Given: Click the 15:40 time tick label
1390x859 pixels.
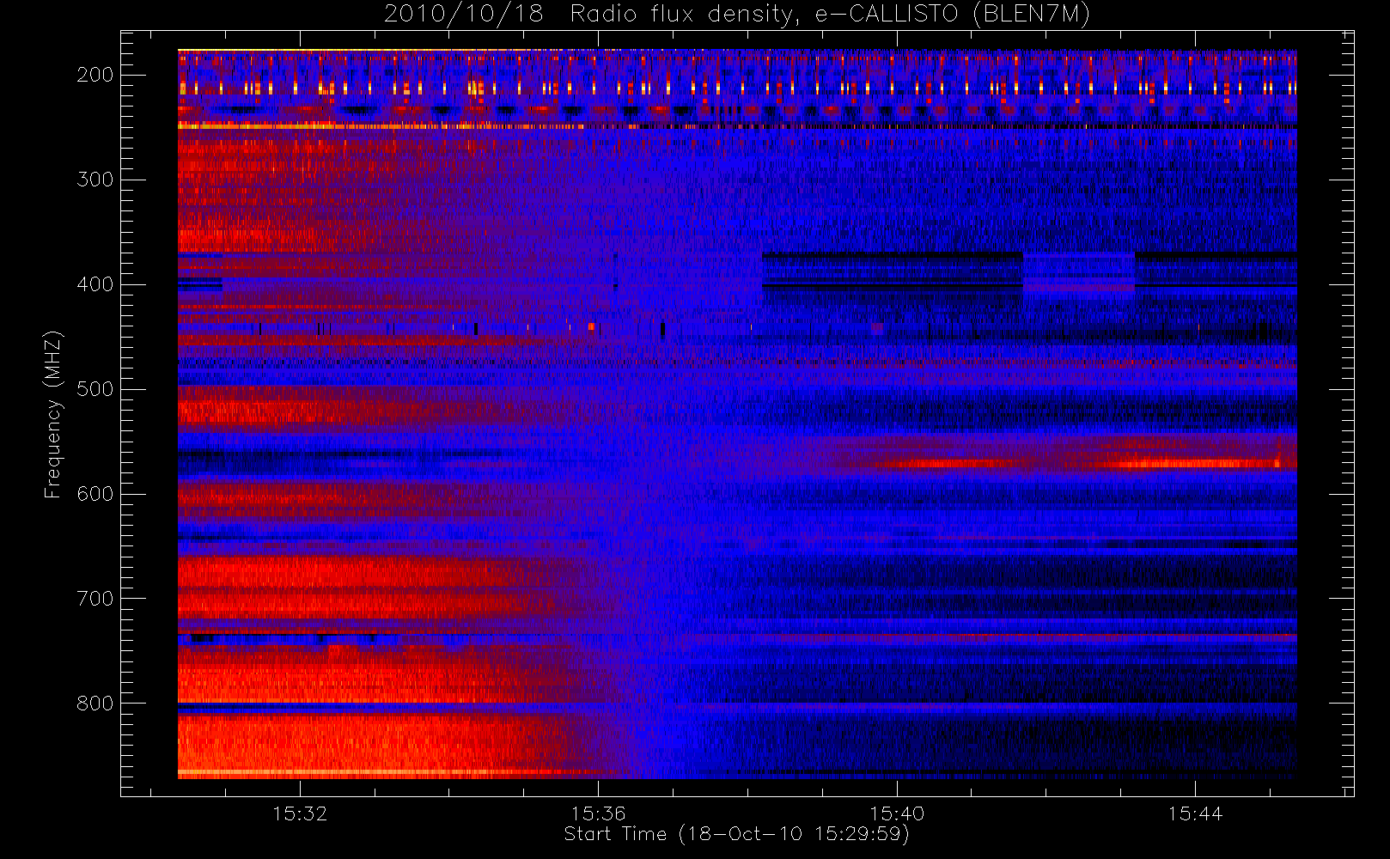Looking at the screenshot, I should pos(897,813).
